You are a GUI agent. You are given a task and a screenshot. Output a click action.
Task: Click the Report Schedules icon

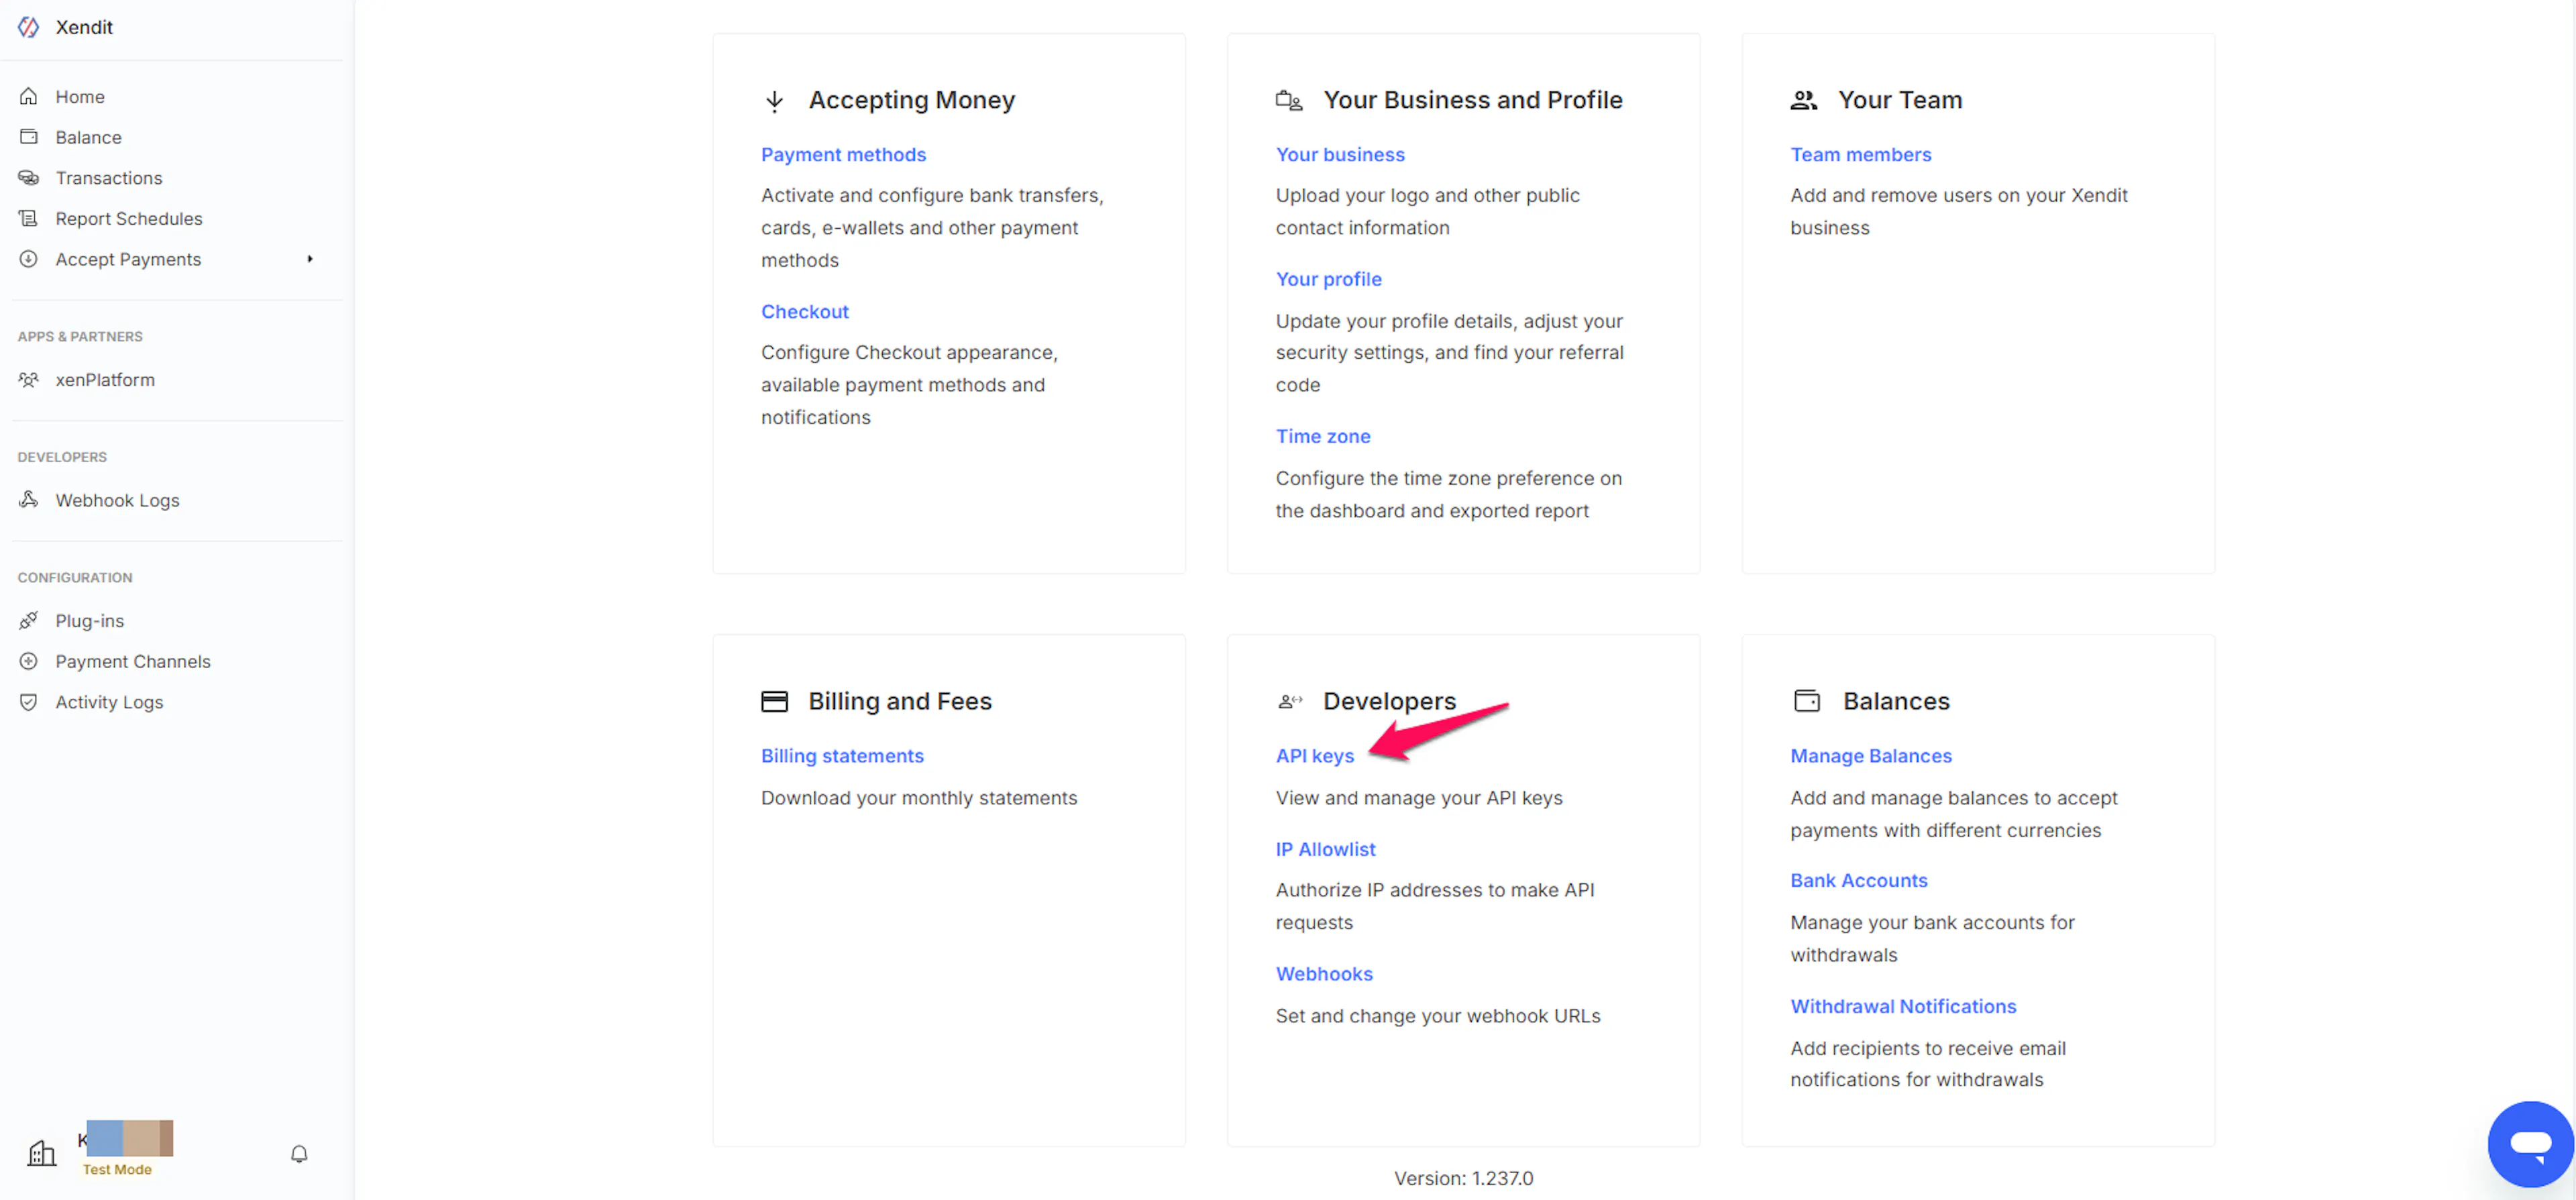(29, 218)
